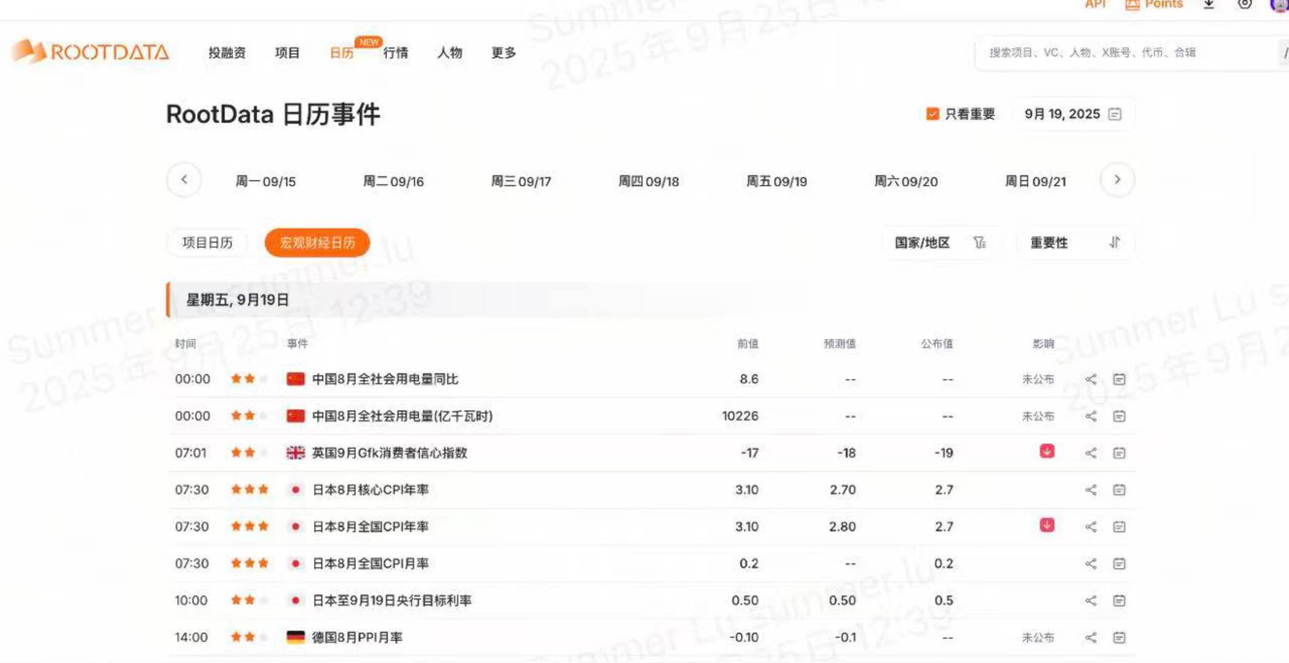Click the RootData logo
Image resolution: width=1289 pixels, height=663 pixels.
tap(90, 52)
